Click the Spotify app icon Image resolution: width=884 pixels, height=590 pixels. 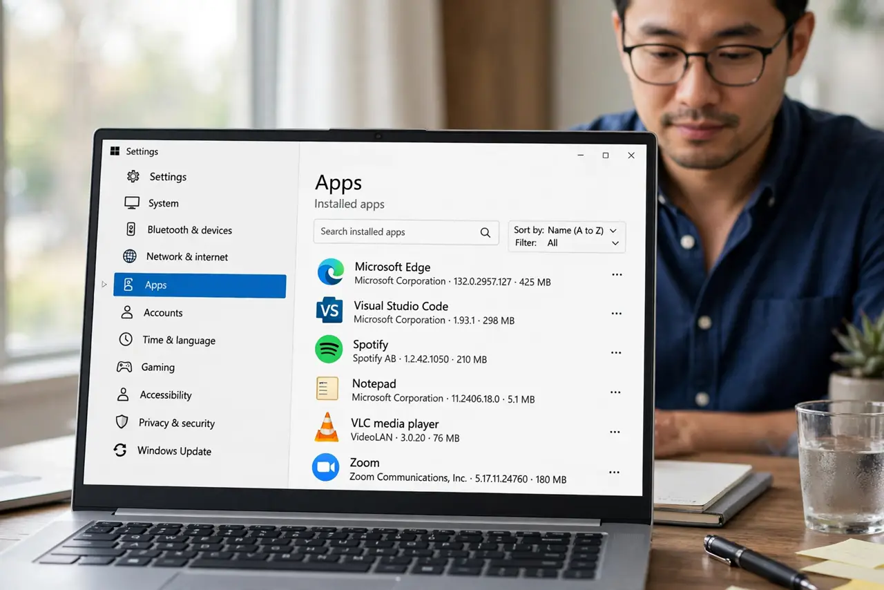click(329, 350)
